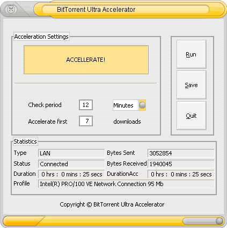This screenshot has width=227, height=228.
Task: Click the Acceleration Settings group label
Action: point(41,37)
